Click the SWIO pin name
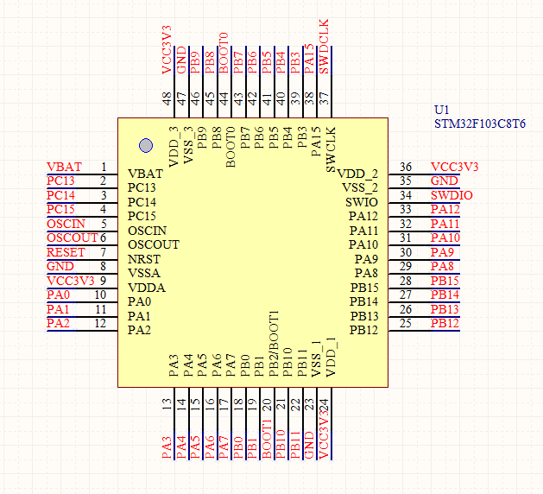This screenshot has width=543, height=494. click(362, 202)
